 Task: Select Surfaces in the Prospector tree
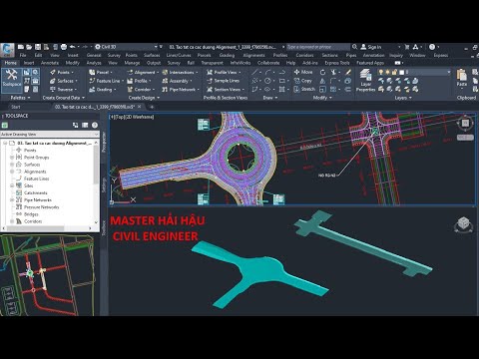32,165
